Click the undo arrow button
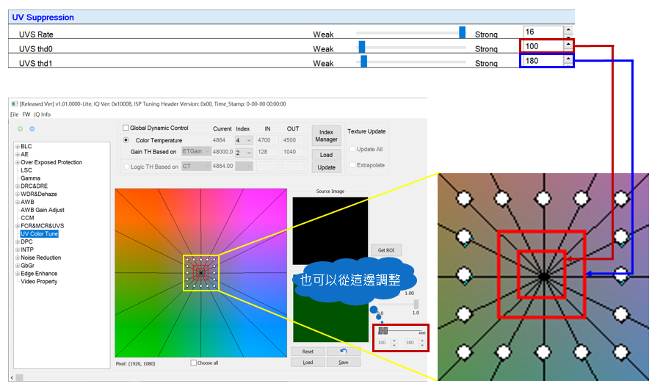The image size is (652, 386). (343, 352)
